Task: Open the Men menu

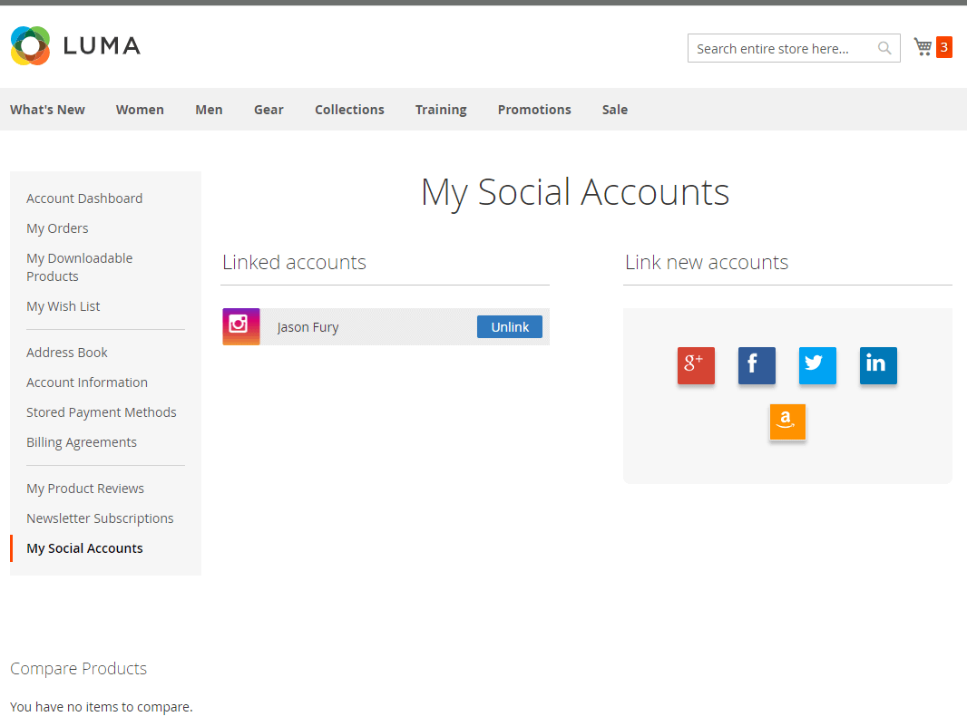Action: (x=209, y=110)
